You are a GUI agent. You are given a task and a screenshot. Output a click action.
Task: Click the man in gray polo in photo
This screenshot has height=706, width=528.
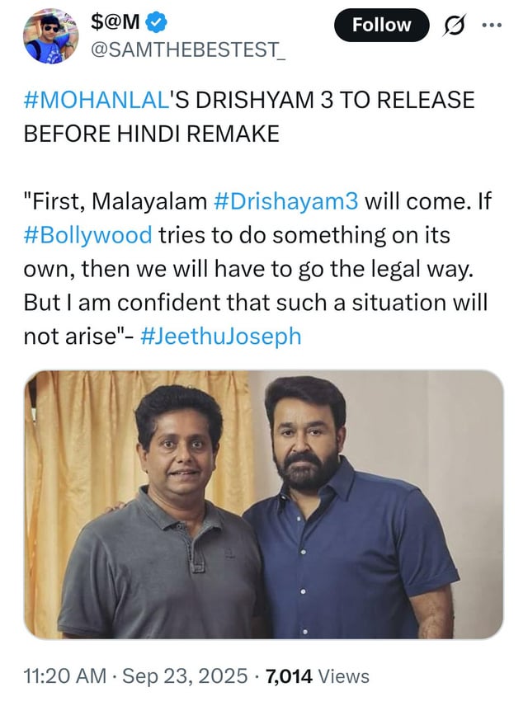coord(163,513)
